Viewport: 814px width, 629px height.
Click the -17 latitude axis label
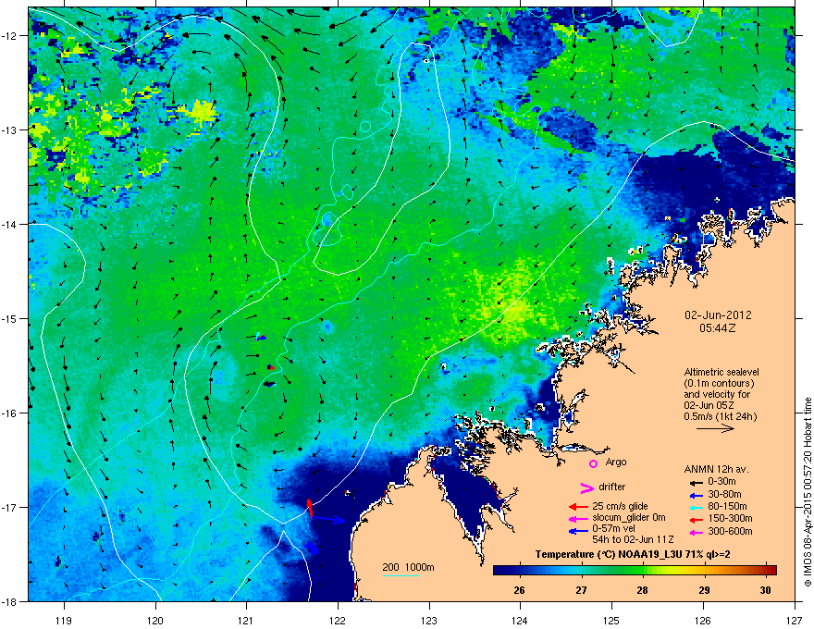9,507
